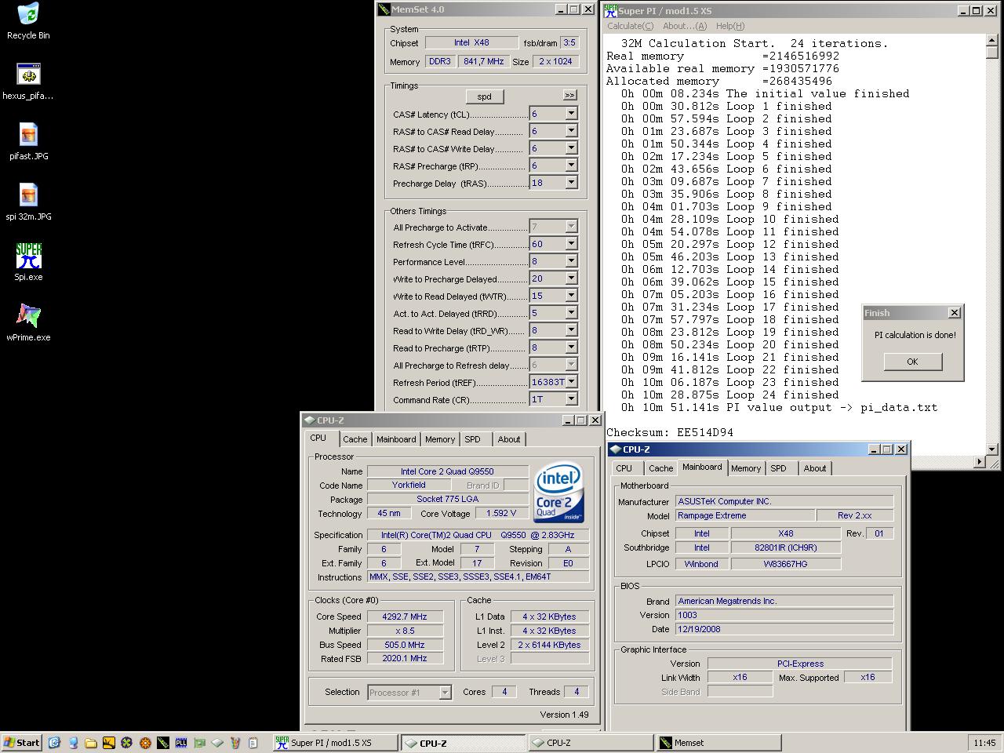Select About tab in right CPU-Z window
The height and width of the screenshot is (753, 1004).
coord(815,468)
